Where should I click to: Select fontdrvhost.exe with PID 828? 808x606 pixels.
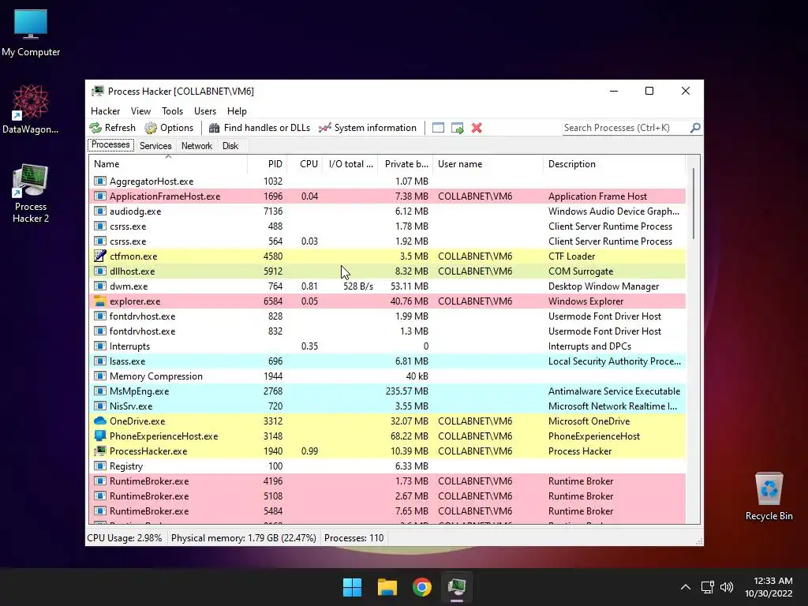387,316
